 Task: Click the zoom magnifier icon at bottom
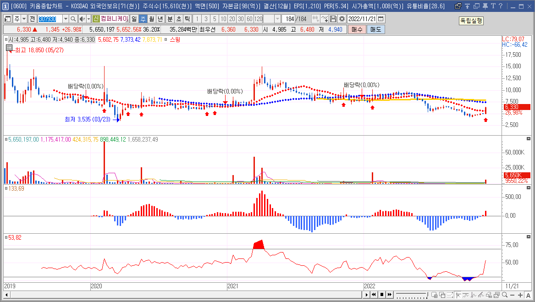click(505, 295)
